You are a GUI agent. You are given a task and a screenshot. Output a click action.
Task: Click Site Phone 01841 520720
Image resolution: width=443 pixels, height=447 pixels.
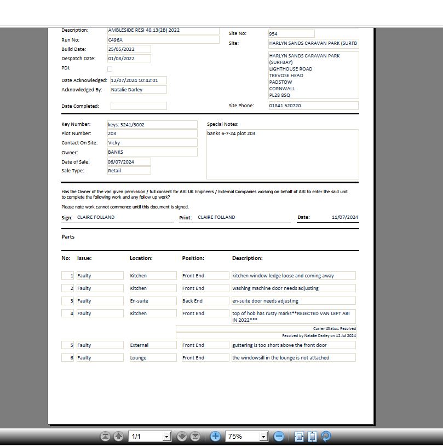pos(313,106)
